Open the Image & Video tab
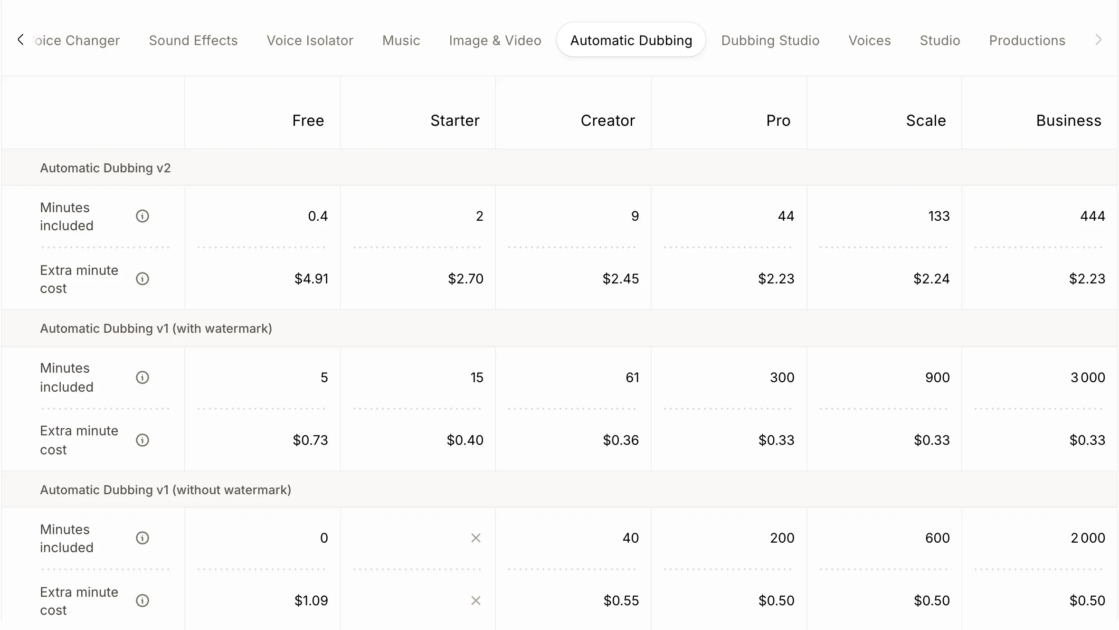Screen dimensions: 1119x630 point(495,40)
